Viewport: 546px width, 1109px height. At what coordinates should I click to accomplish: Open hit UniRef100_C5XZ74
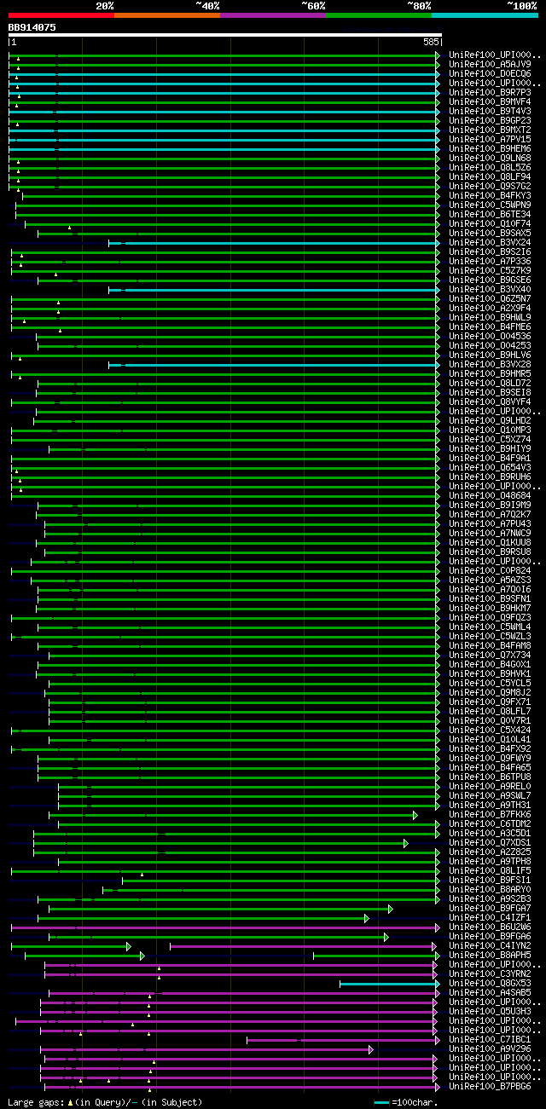click(490, 439)
